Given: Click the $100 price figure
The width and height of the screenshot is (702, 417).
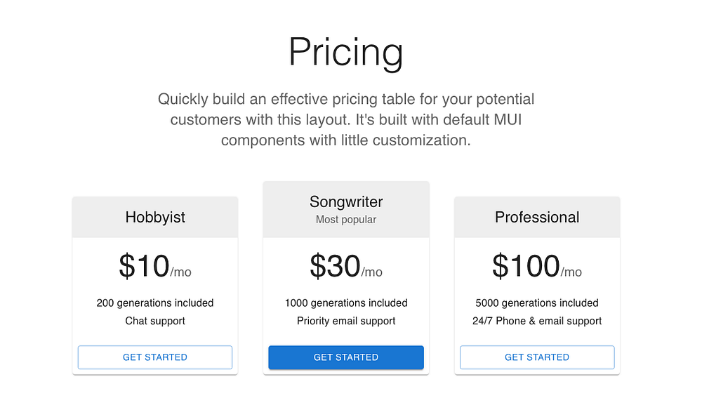Looking at the screenshot, I should pyautogui.click(x=525, y=266).
